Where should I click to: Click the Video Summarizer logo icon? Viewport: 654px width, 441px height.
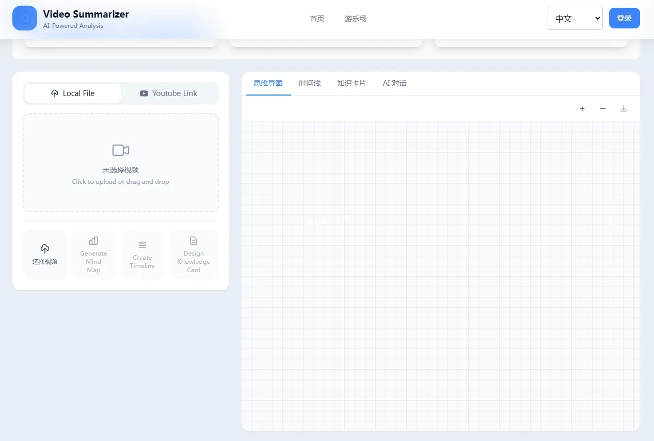[24, 19]
